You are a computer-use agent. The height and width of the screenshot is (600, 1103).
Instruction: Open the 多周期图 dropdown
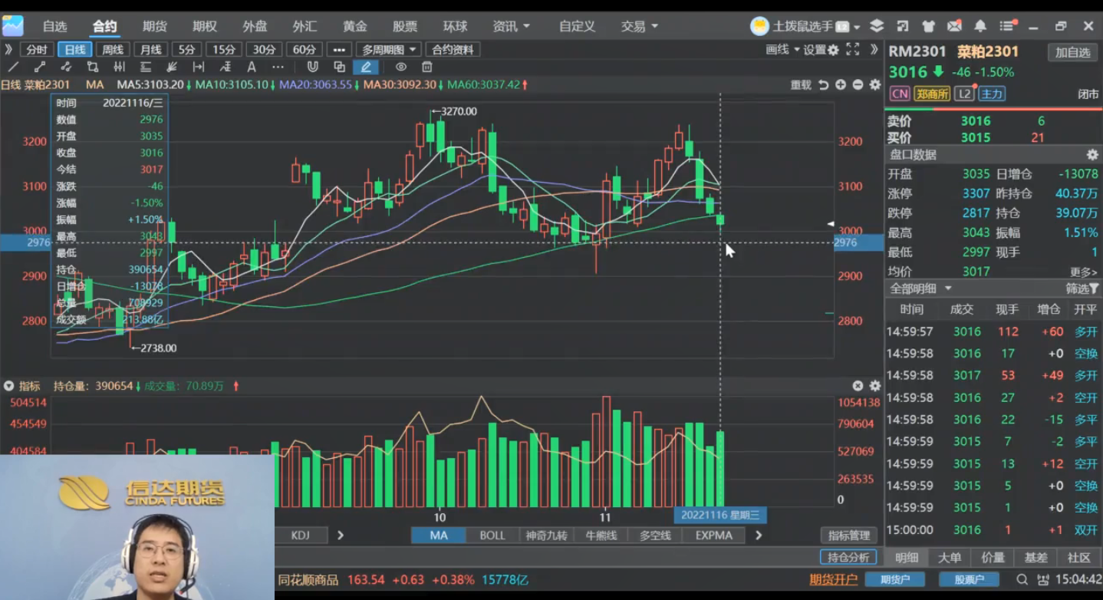click(x=390, y=50)
